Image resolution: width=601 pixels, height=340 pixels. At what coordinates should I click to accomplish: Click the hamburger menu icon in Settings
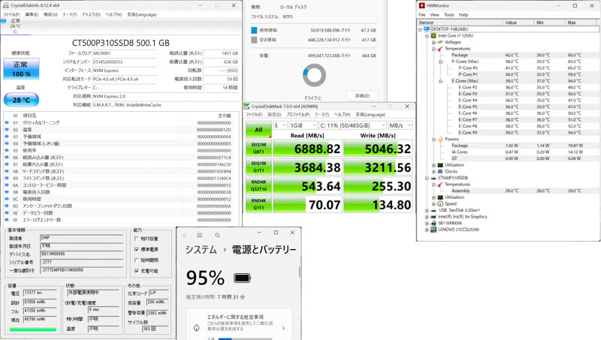point(201,235)
